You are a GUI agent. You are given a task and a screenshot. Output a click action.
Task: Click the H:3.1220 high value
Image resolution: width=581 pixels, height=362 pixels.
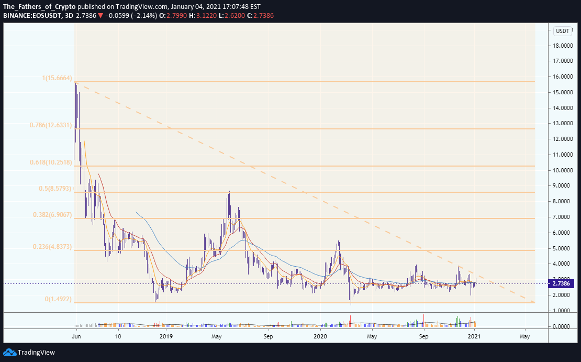(202, 16)
